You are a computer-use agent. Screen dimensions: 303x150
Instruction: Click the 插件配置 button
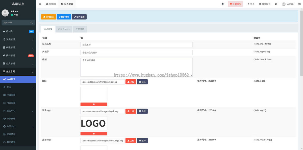tap(79, 17)
